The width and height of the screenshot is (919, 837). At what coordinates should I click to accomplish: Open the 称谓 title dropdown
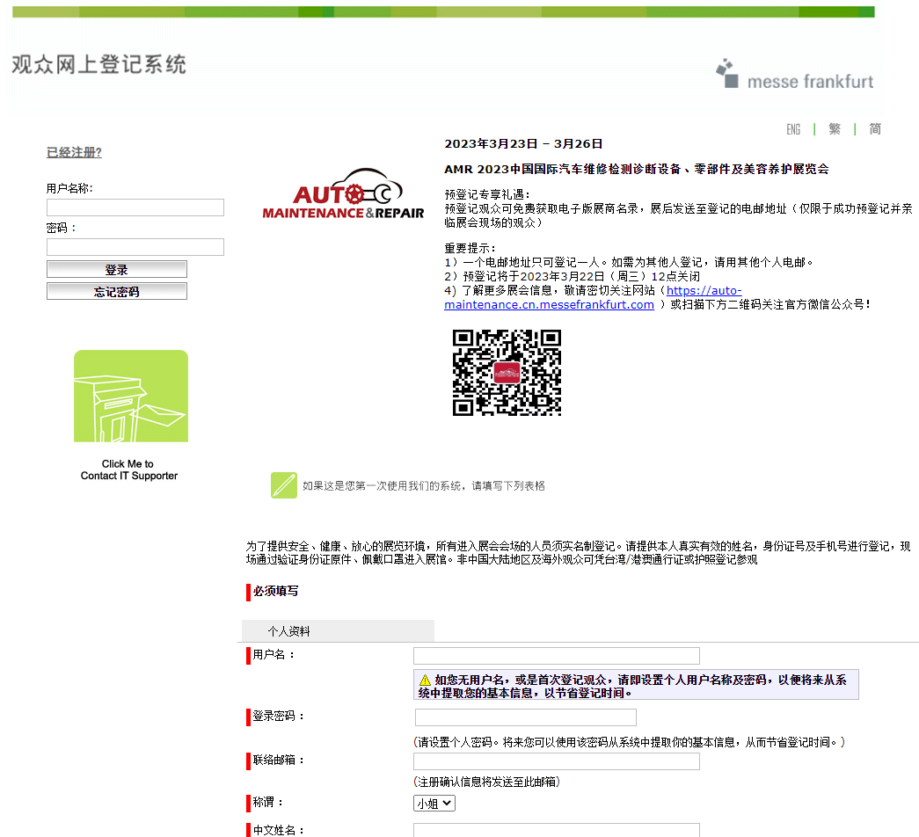click(x=434, y=803)
